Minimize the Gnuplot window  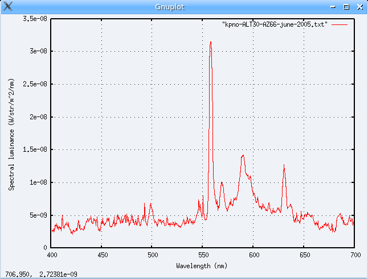[334, 7]
